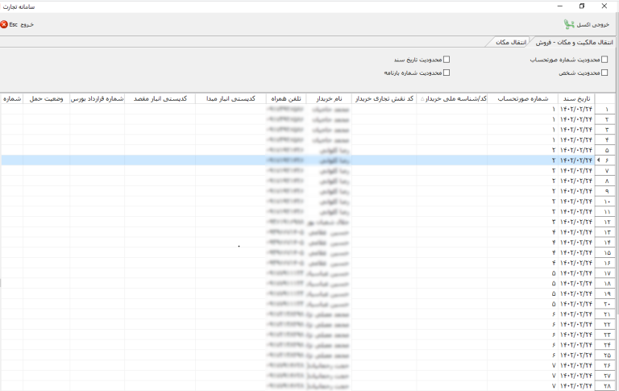Select row number ۱۷ indicator
This screenshot has height=391, width=619.
[604, 273]
